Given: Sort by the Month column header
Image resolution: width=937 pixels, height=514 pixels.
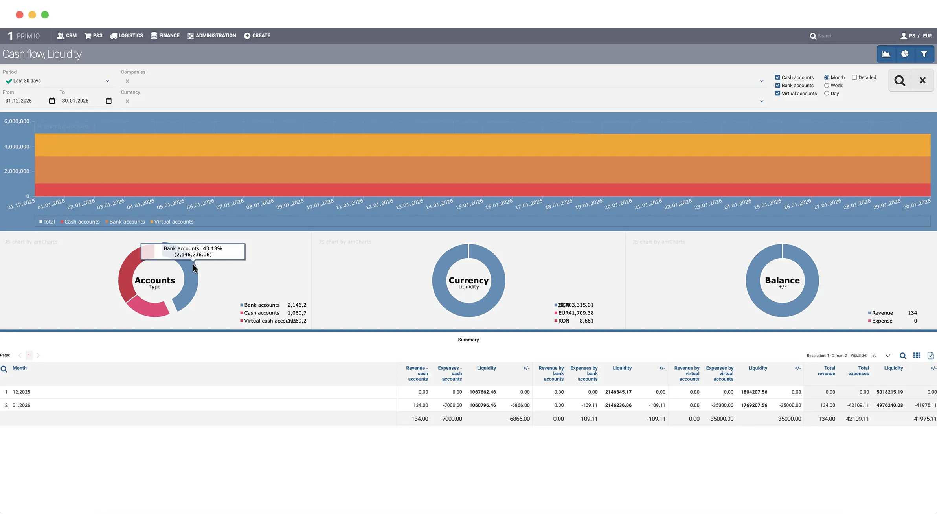Looking at the screenshot, I should point(19,368).
